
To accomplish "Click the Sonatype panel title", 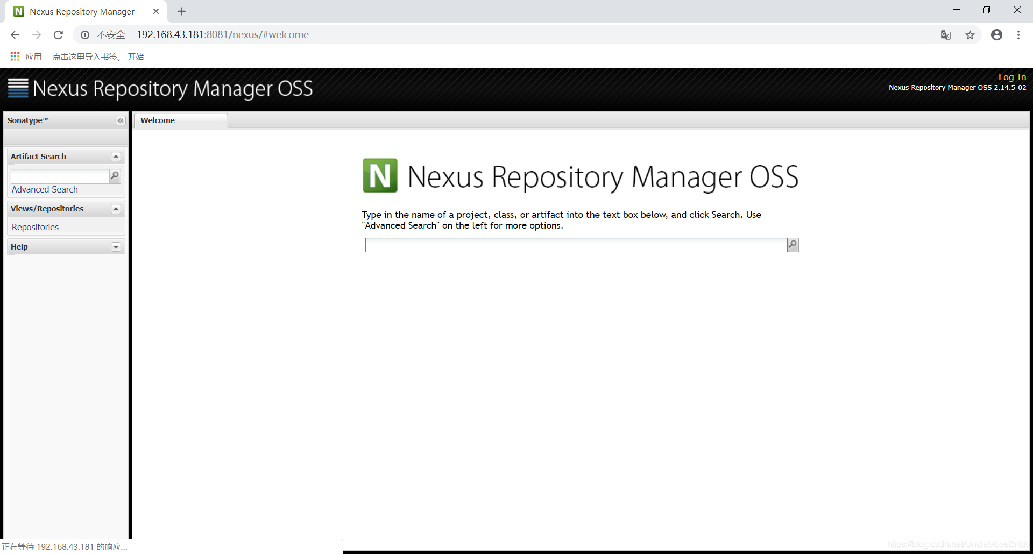I will point(28,120).
